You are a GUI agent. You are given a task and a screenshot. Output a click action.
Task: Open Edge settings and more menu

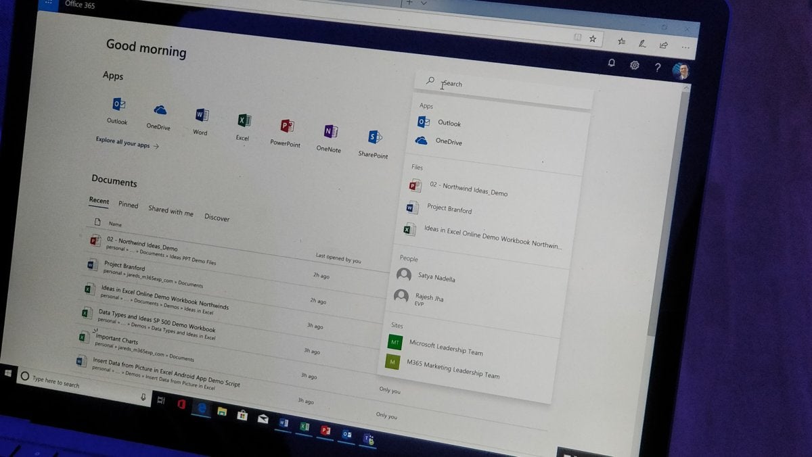click(686, 48)
